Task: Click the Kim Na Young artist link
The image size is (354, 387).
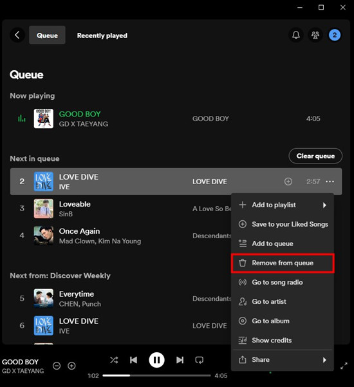Action: coord(120,241)
